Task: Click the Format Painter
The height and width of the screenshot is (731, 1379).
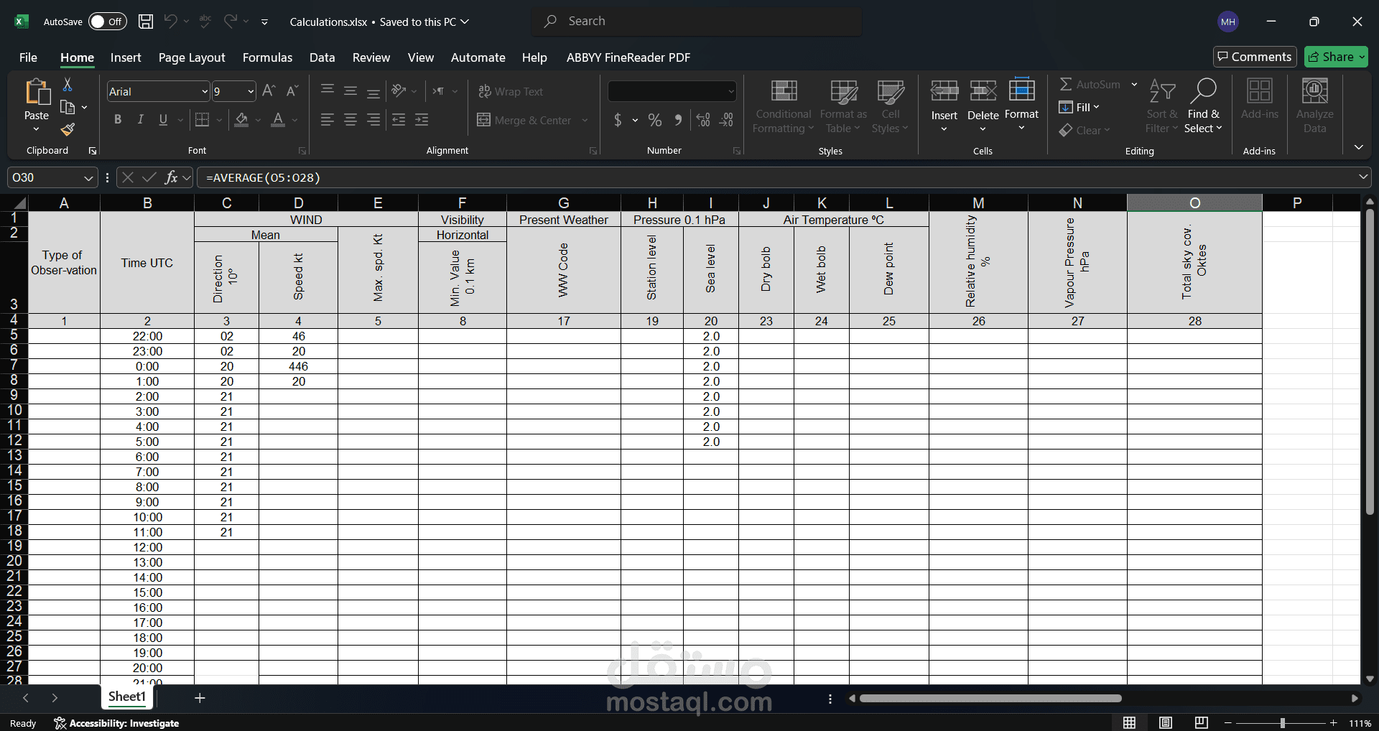Action: (68, 130)
